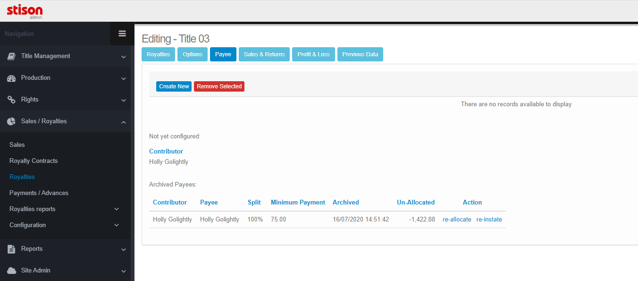Expand the Site Admin chevron
Screen dimensions: 638x281
coord(124,271)
